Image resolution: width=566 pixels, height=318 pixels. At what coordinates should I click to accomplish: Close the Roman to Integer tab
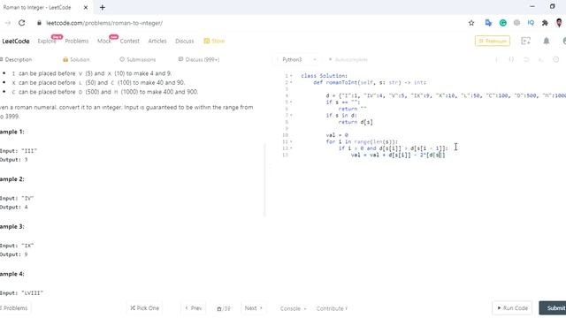(86, 7)
